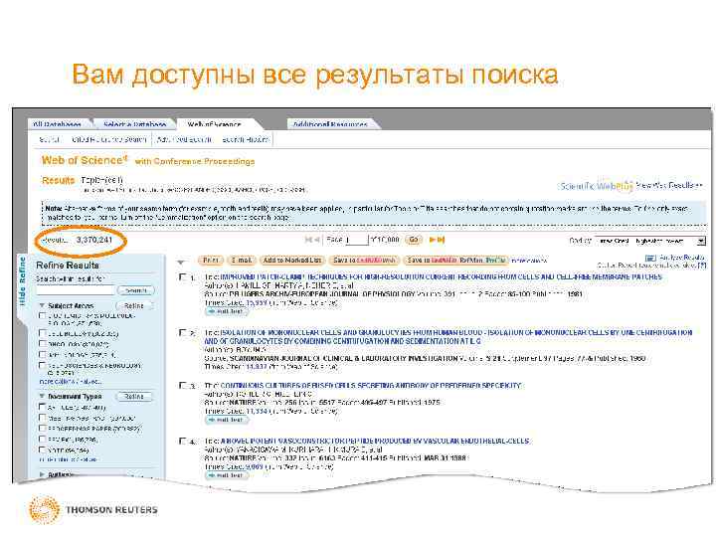Viewport: 716px width, 537px height.
Task: Click Save to EndNote Web button
Action: (364, 261)
